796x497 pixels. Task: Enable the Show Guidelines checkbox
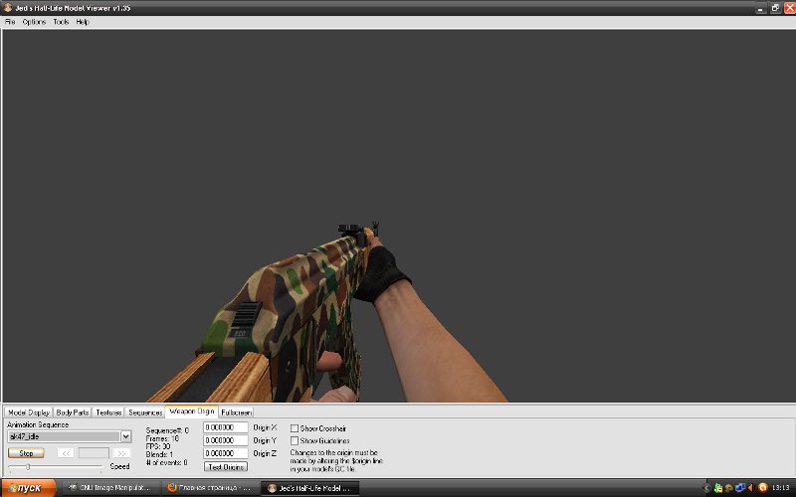295,440
